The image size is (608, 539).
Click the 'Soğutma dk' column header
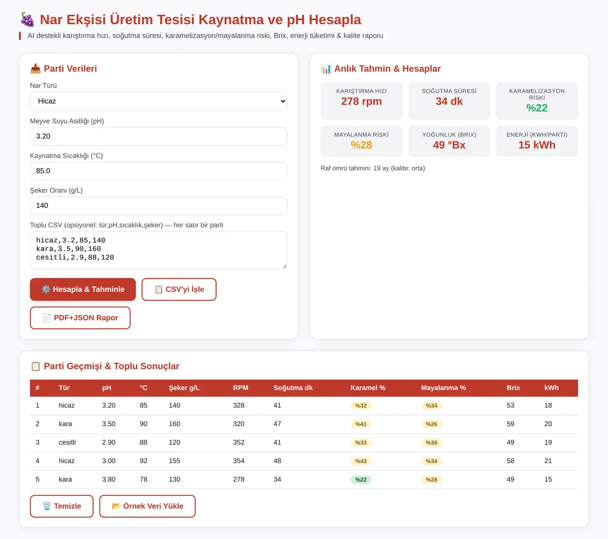pyautogui.click(x=293, y=388)
